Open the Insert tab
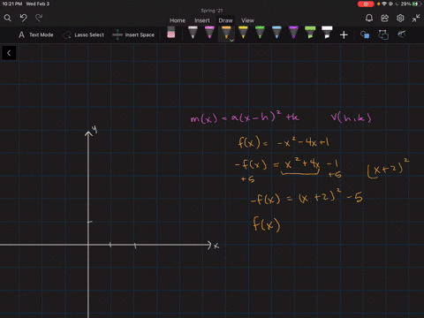Image resolution: width=424 pixels, height=318 pixels. click(202, 20)
